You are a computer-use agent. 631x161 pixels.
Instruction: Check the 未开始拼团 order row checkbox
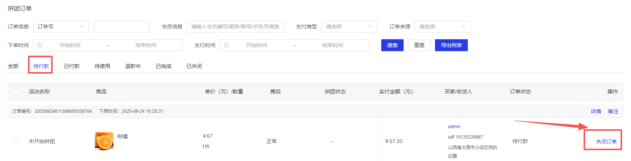(16, 141)
